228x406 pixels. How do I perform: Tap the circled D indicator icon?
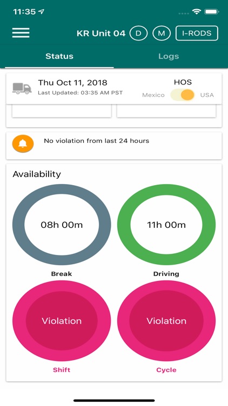tap(138, 34)
